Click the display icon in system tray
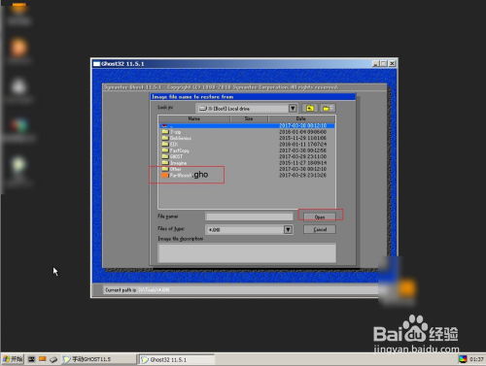This screenshot has height=366, width=486. point(463,359)
